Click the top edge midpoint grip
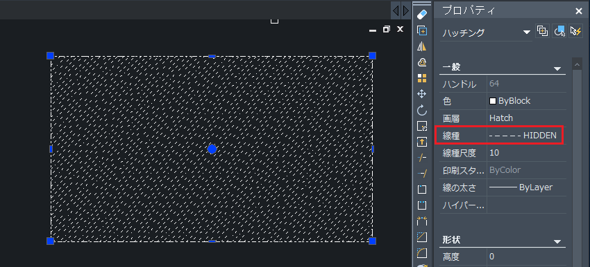Image resolution: width=590 pixels, height=267 pixels. point(212,56)
